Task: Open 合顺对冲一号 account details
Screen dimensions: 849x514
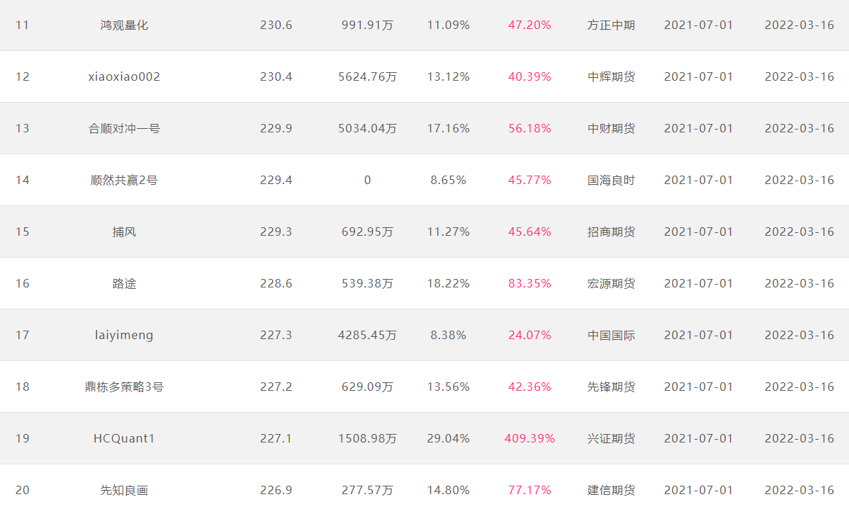Action: [124, 128]
